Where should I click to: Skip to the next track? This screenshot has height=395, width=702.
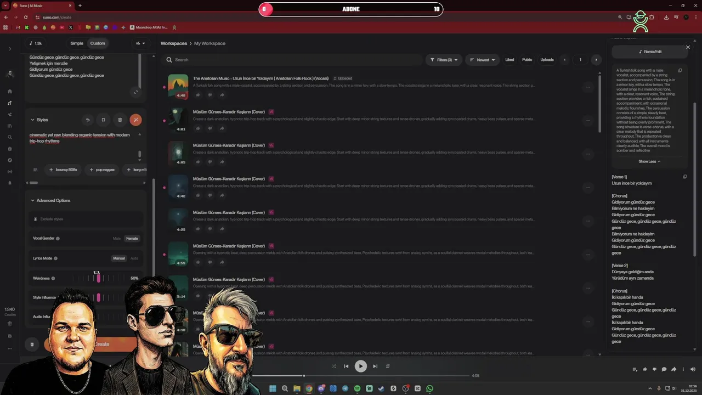coord(375,366)
